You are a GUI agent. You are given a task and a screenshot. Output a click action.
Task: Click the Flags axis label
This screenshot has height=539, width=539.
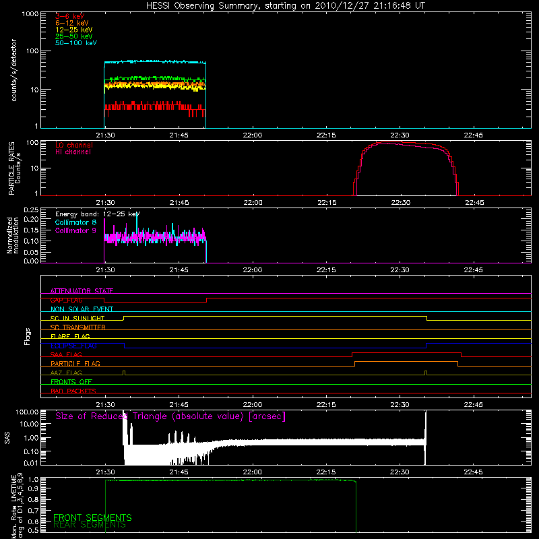pos(28,336)
